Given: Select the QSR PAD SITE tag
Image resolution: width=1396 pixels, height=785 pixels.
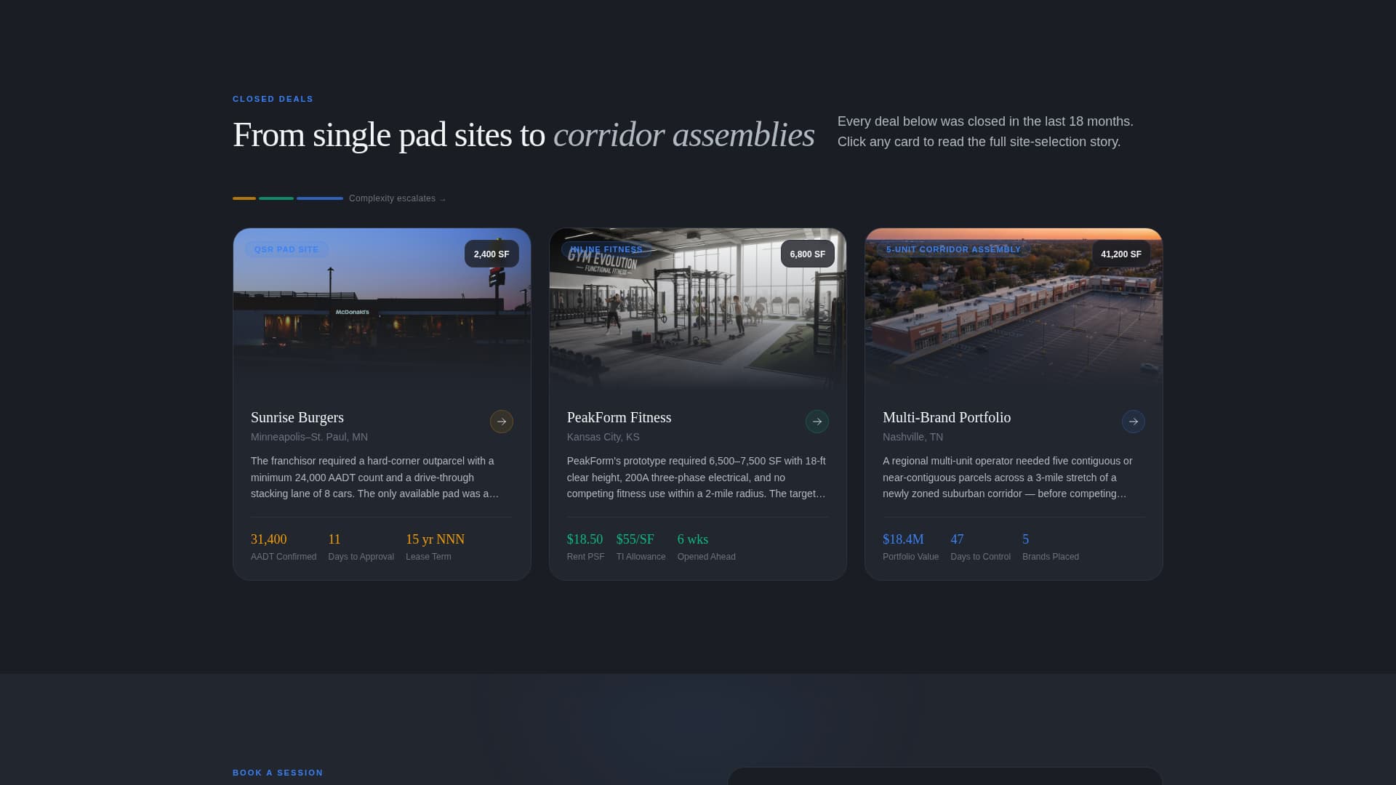Looking at the screenshot, I should (286, 249).
